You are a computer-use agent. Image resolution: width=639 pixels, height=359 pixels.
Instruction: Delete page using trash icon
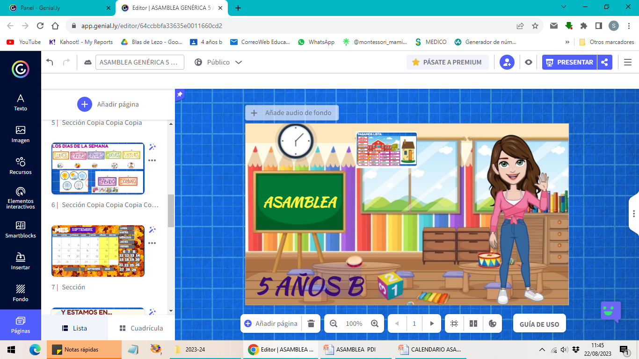[x=311, y=323]
